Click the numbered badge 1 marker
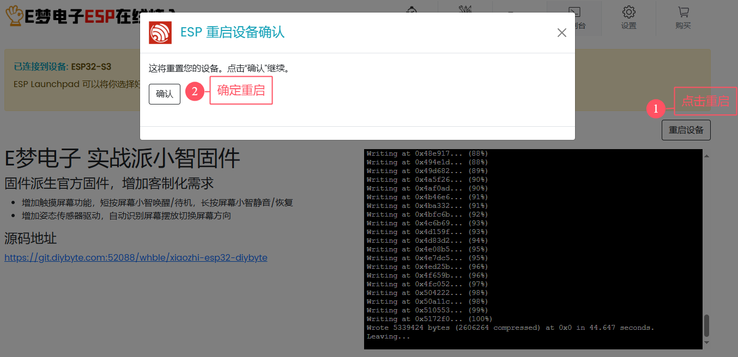 coord(657,109)
